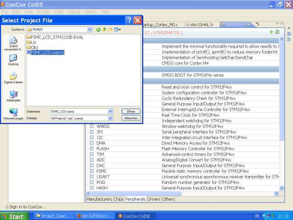Click horizontal scrollbar right arrow in Repository
The height and width of the screenshot is (220, 293).
pos(276,193)
